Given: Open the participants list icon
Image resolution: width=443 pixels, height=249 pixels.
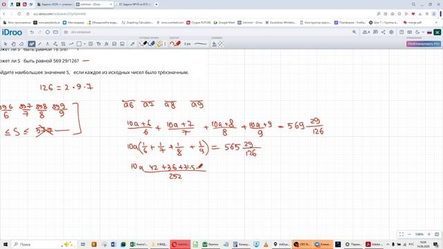Looking at the screenshot, I should [366, 33].
